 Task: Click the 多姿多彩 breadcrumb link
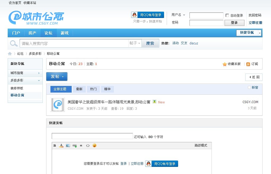[35, 54]
